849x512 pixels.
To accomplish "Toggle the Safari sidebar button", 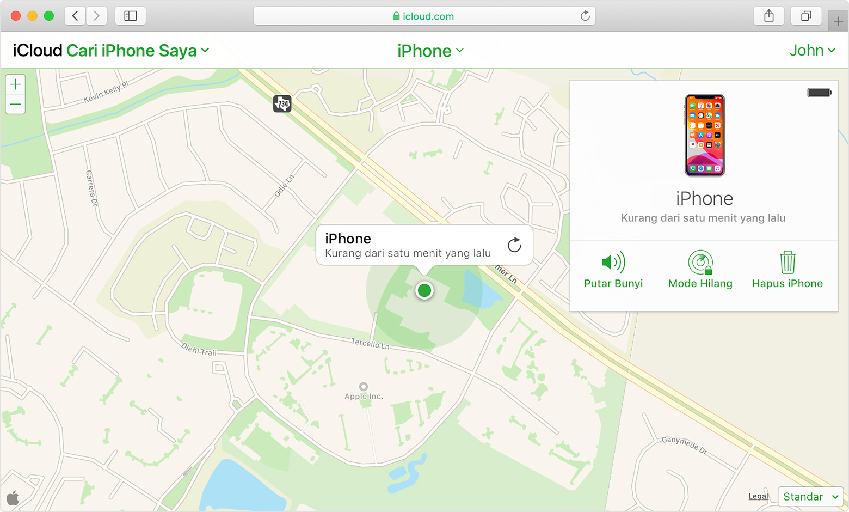I will click(x=131, y=16).
